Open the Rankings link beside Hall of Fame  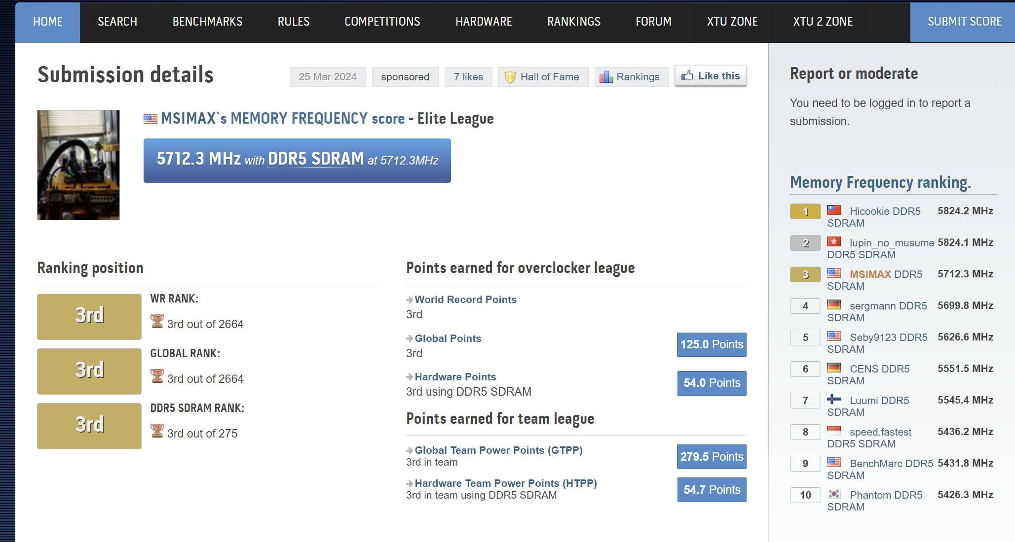click(631, 77)
